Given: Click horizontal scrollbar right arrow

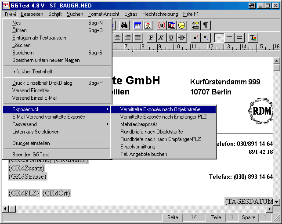Looking at the screenshot, I should click(270, 209).
